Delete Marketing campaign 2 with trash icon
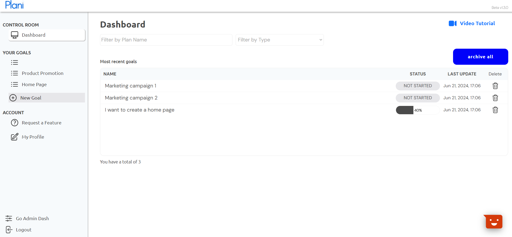This screenshot has width=512, height=237. click(x=495, y=98)
